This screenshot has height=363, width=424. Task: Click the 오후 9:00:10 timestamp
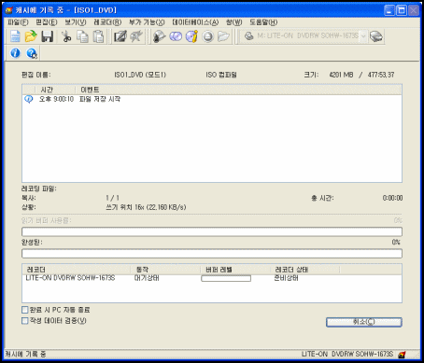[56, 99]
